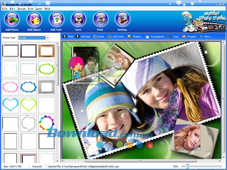The height and width of the screenshot is (170, 227).
Task: Click the Preview button
Action: coord(189,37)
